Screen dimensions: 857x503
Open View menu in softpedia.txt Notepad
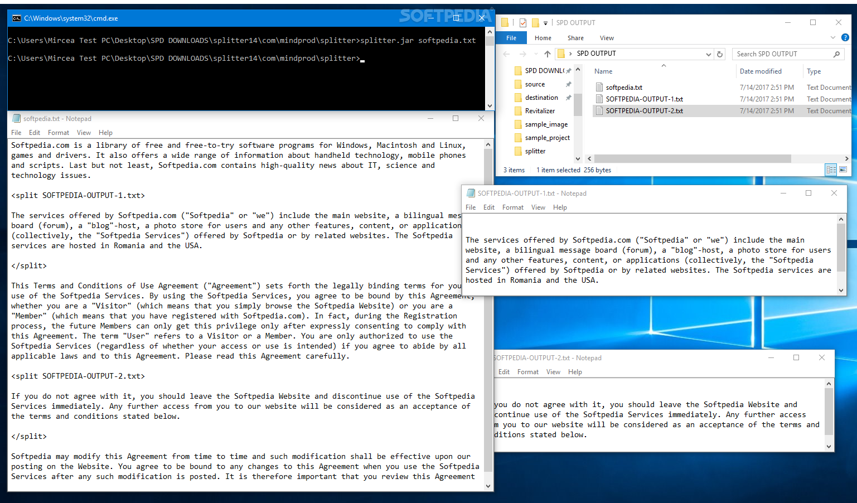coord(84,133)
